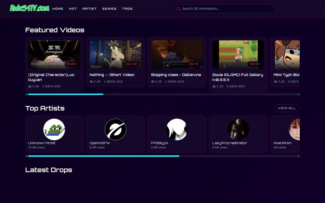Click the Latest Drops heading
The height and width of the screenshot is (203, 325).
[x=48, y=170]
